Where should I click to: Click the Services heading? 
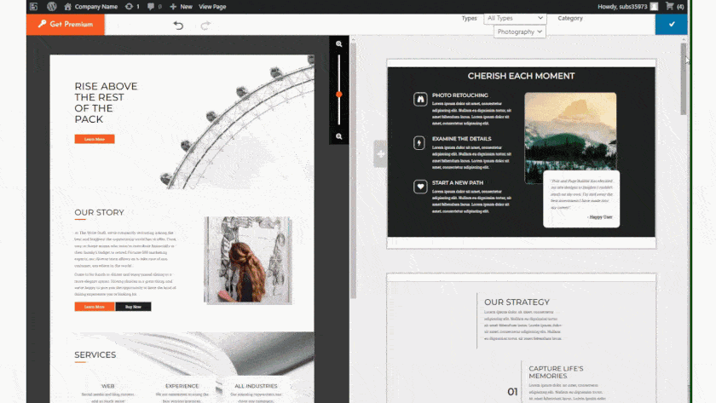(95, 354)
